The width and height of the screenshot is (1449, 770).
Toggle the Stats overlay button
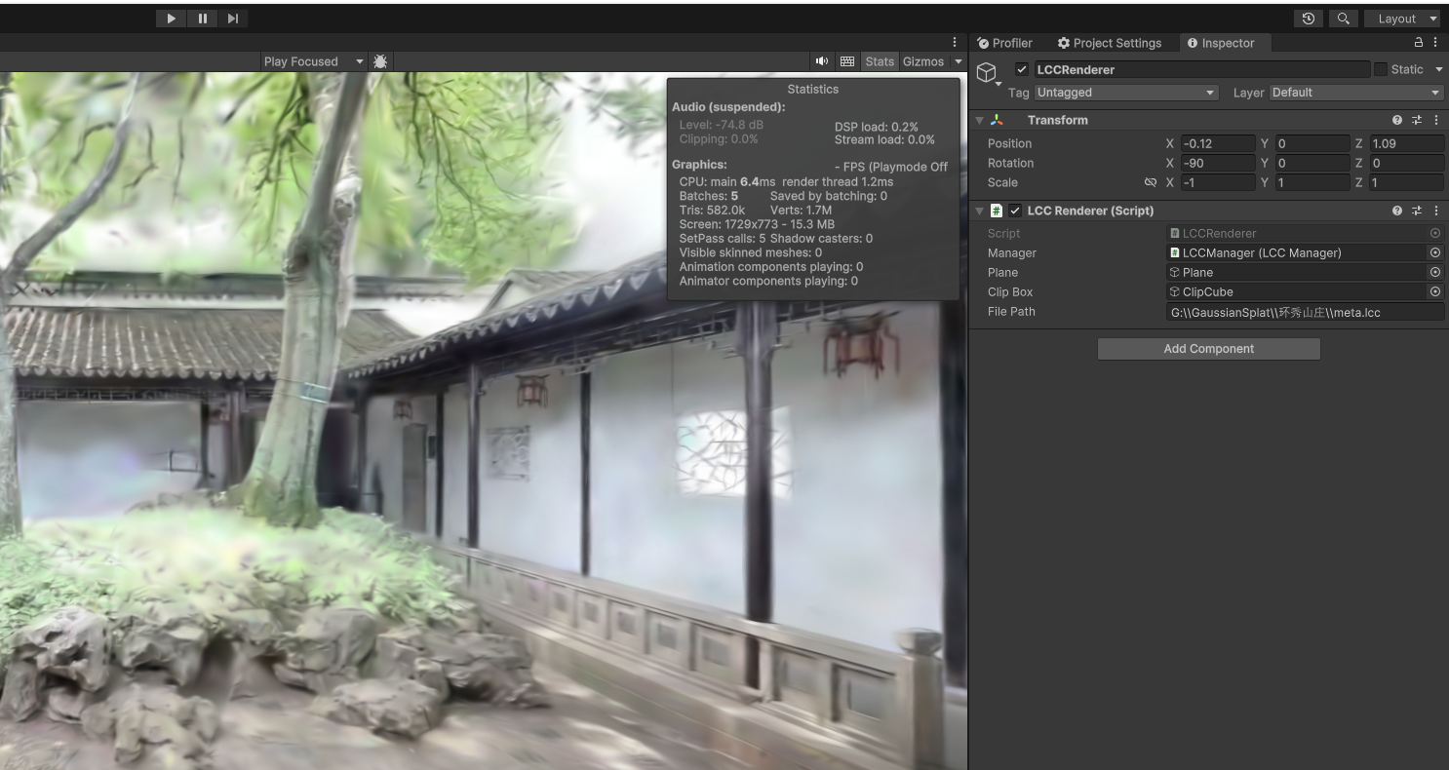click(879, 61)
